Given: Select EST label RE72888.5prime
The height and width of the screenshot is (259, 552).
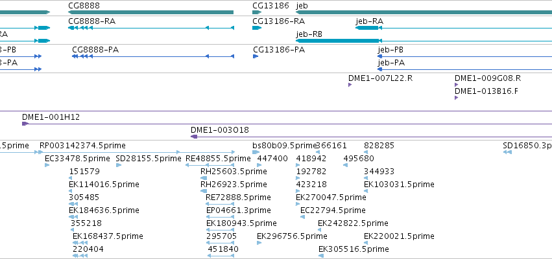Looking at the screenshot, I should (x=238, y=197).
